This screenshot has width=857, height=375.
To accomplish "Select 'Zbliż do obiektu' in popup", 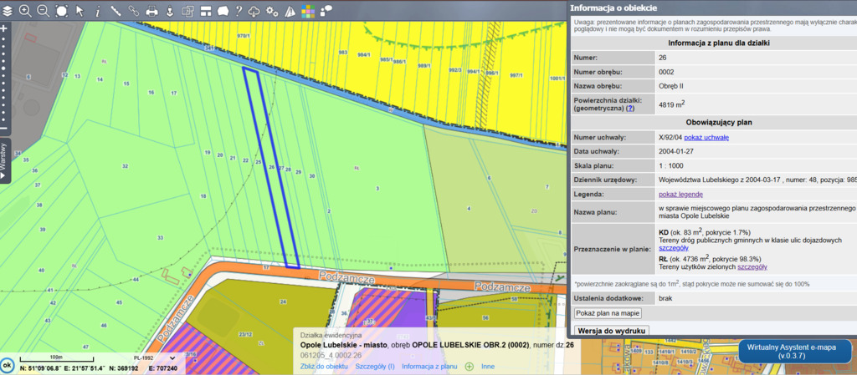I will [x=324, y=366].
